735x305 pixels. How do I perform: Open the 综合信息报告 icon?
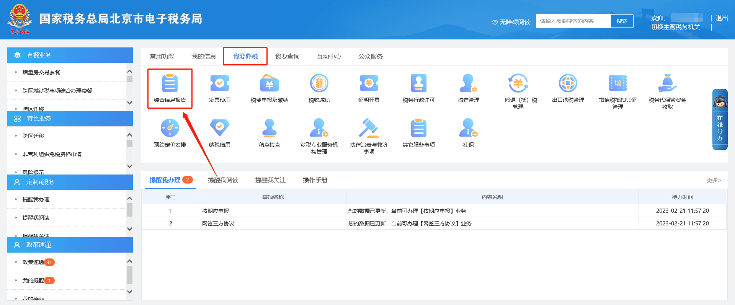(170, 84)
